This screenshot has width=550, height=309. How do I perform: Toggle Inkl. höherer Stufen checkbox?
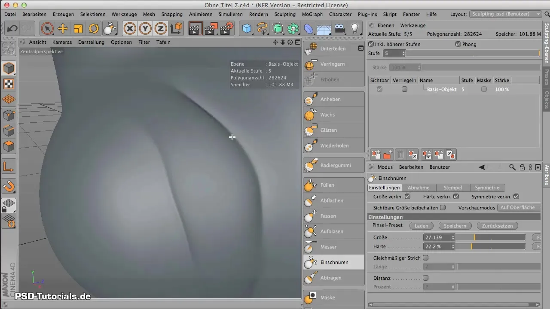point(371,44)
